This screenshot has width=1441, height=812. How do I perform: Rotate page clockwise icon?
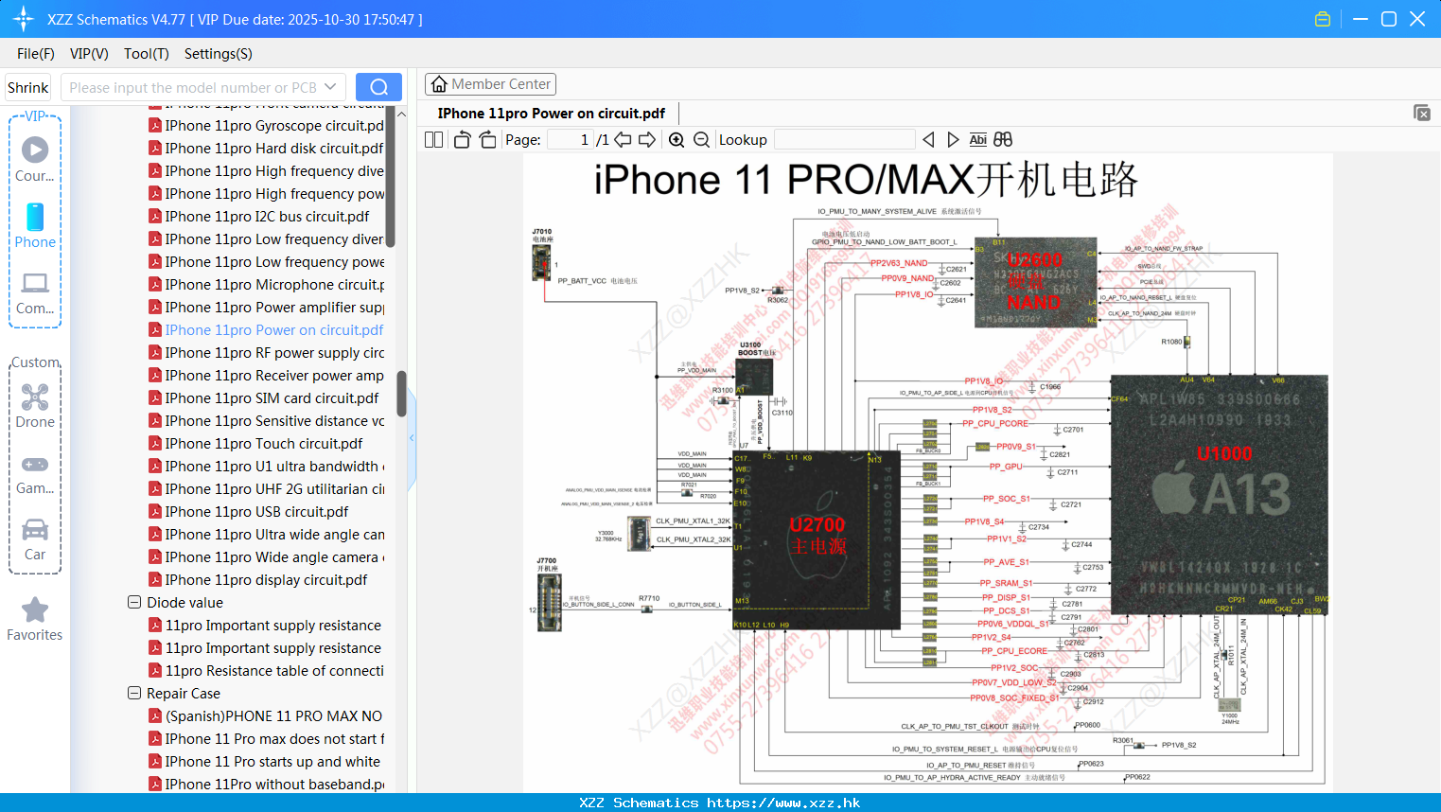pos(487,139)
